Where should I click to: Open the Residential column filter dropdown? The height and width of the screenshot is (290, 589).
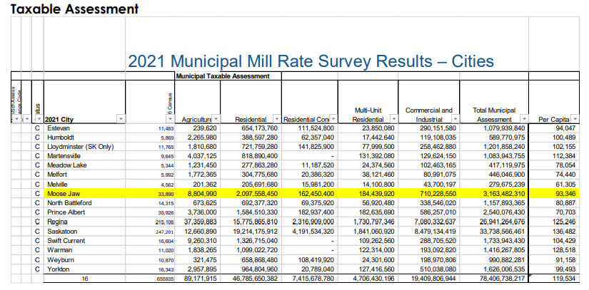pos(277,119)
